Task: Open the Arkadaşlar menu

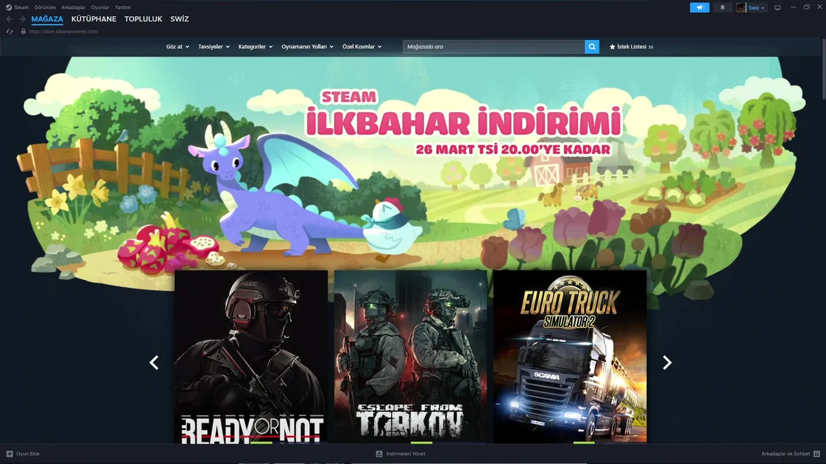Action: point(74,7)
